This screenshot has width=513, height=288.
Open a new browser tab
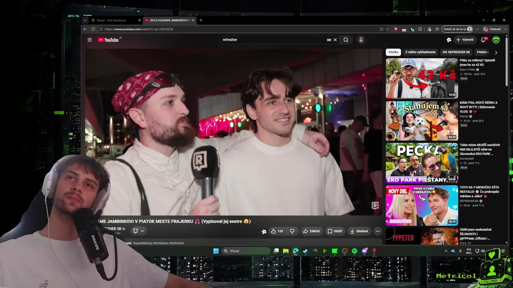pyautogui.click(x=201, y=20)
